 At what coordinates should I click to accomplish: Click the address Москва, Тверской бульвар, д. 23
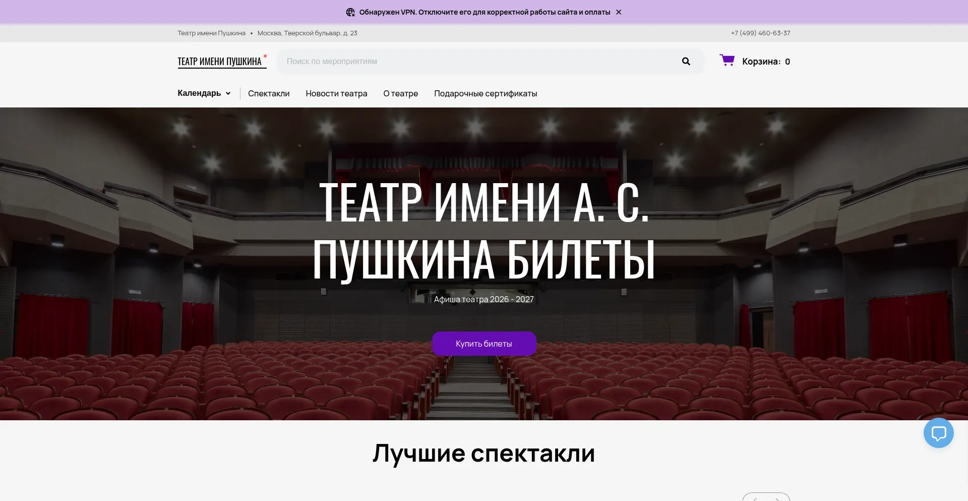pos(308,33)
